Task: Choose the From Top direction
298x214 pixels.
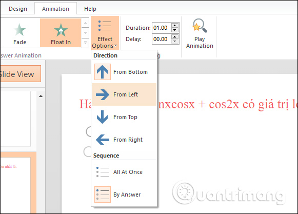Action: tap(124, 117)
